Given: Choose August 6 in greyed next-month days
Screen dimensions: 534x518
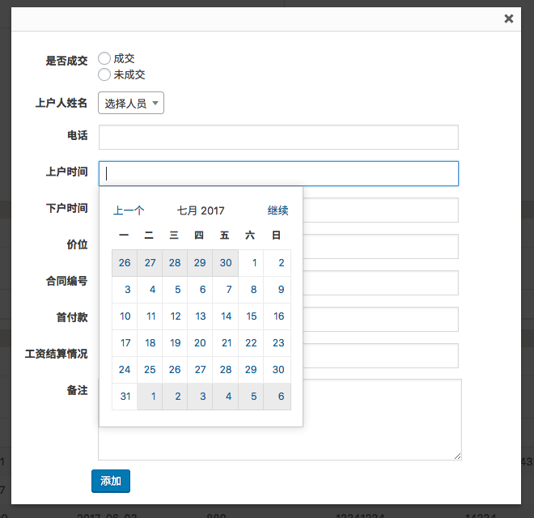Looking at the screenshot, I should click(x=281, y=397).
